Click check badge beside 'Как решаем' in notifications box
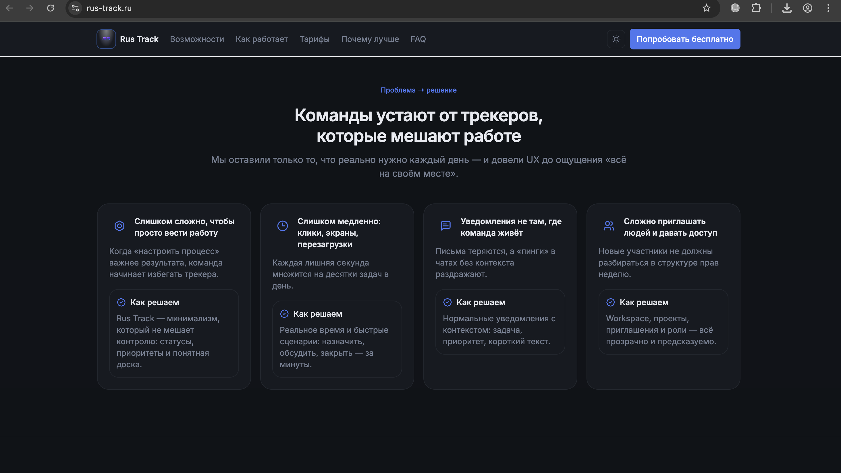The image size is (841, 473). point(447,303)
